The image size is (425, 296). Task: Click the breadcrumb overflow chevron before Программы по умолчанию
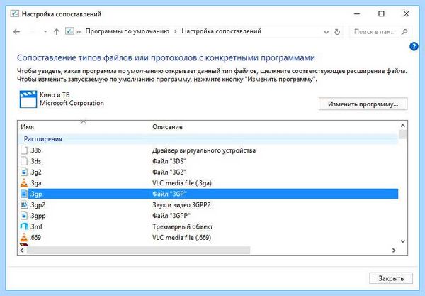pyautogui.click(x=79, y=32)
